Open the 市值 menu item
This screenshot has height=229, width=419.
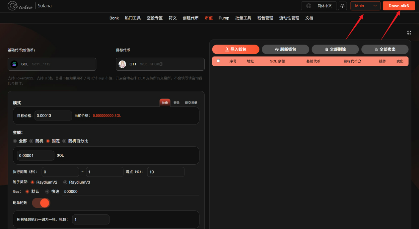pyautogui.click(x=209, y=18)
